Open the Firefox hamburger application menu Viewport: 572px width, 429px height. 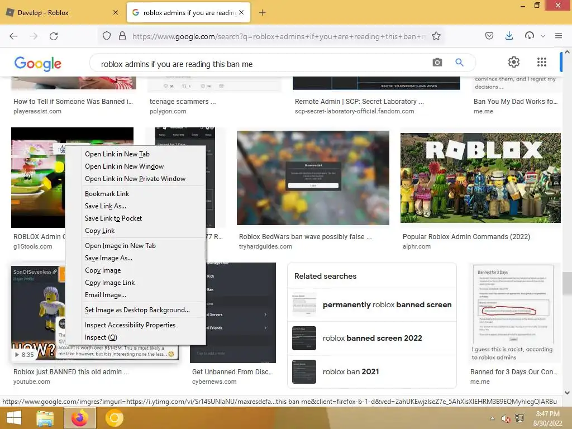[558, 36]
